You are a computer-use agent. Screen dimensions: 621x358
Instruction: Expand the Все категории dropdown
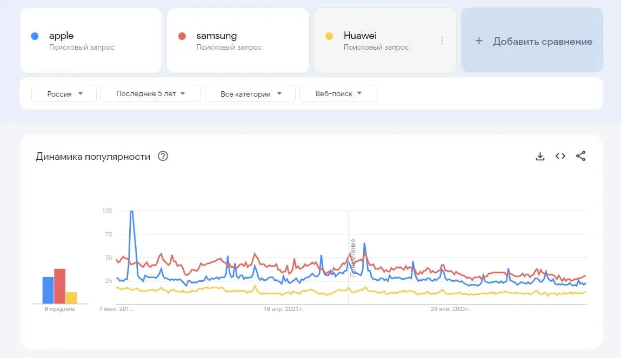[250, 94]
